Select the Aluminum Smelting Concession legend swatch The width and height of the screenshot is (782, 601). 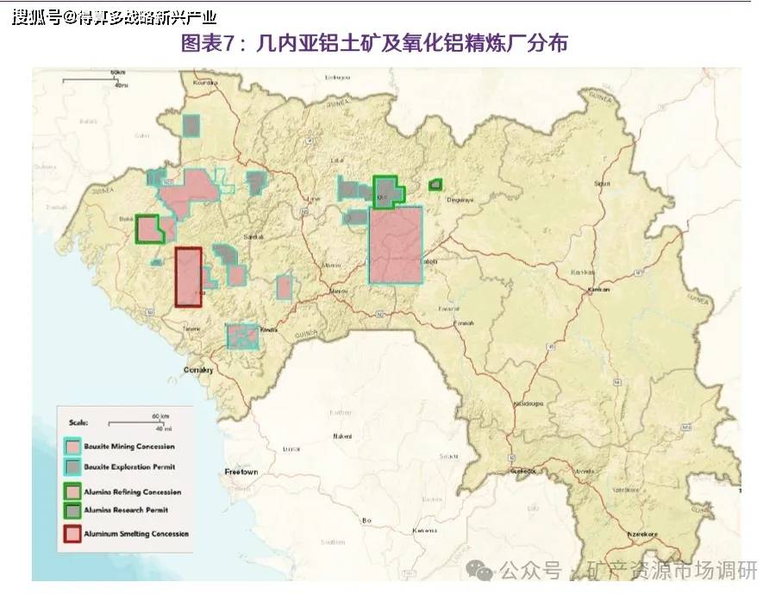point(73,534)
